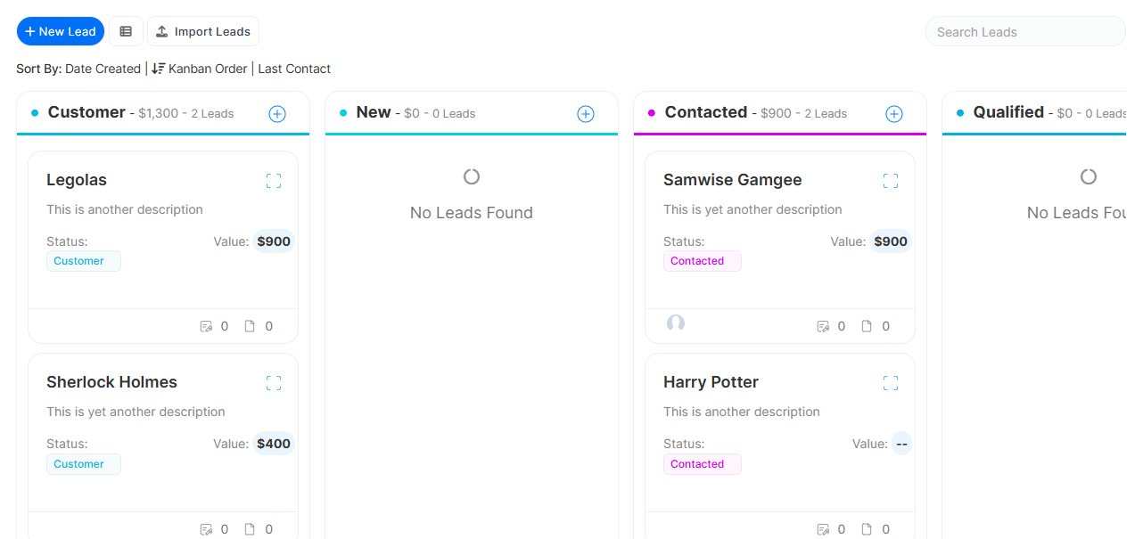Image resolution: width=1143 pixels, height=539 pixels.
Task: Expand the Harry Potter lead card
Action: (x=891, y=383)
